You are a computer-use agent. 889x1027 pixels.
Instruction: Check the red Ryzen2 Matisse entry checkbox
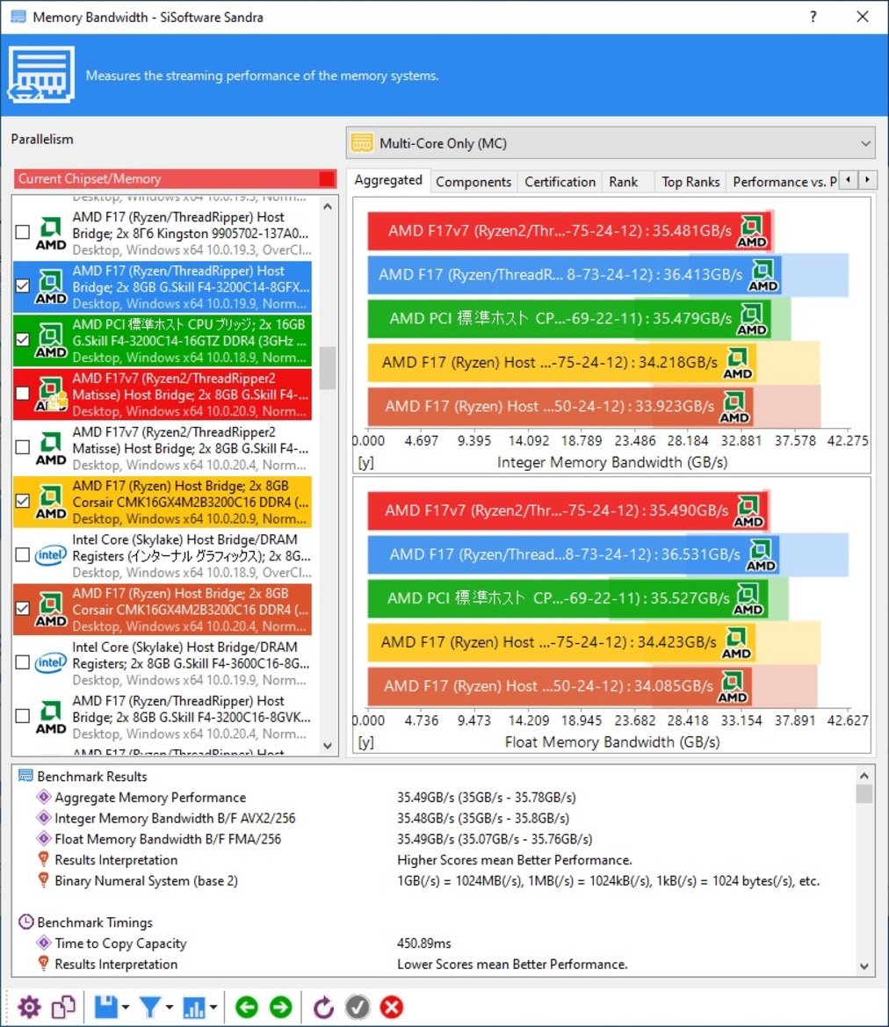coord(22,393)
